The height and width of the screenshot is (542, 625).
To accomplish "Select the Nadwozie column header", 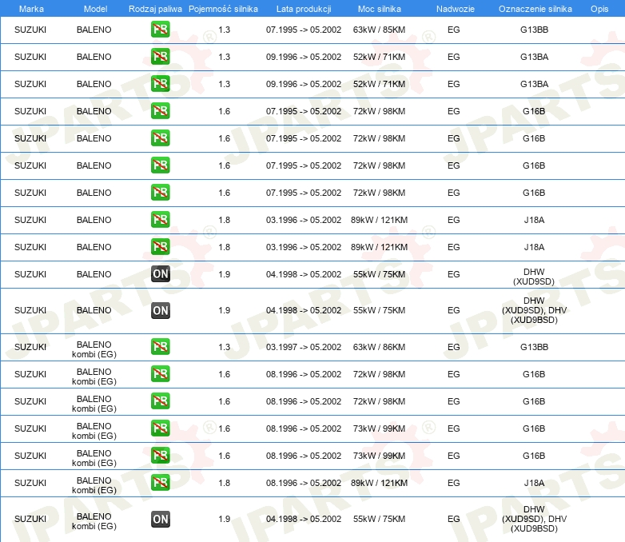I will click(456, 9).
